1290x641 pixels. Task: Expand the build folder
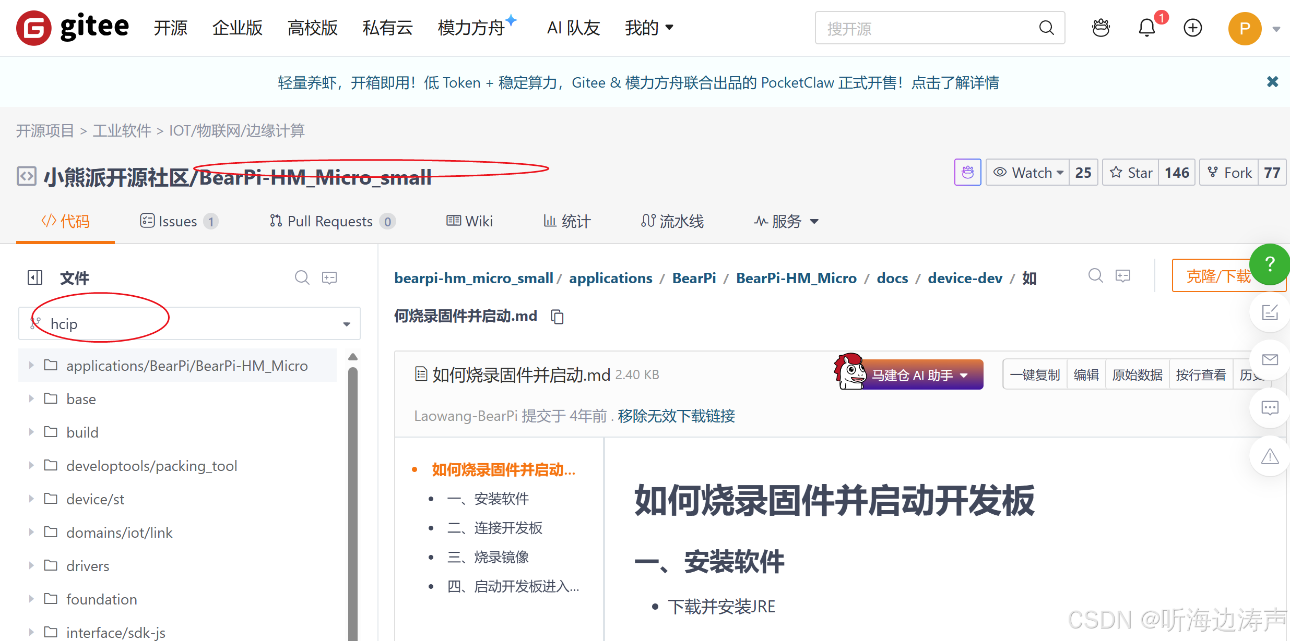(x=31, y=432)
